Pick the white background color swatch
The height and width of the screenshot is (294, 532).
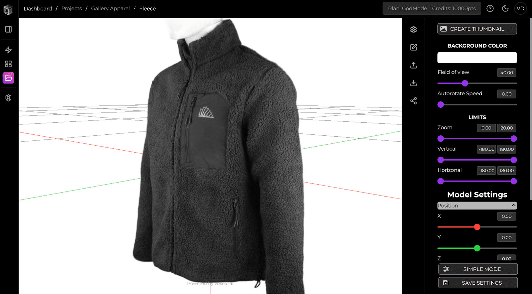coord(477,58)
